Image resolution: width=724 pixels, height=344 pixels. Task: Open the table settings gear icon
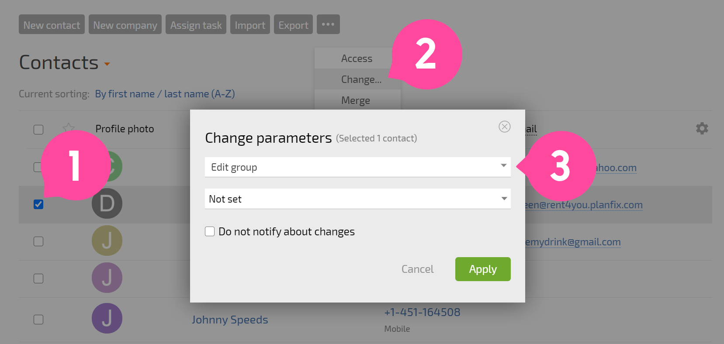tap(702, 128)
